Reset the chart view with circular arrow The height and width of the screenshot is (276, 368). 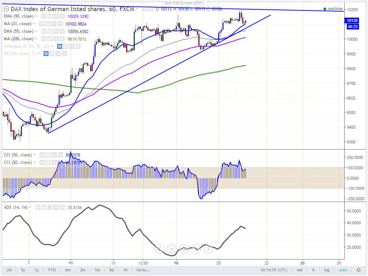(x=184, y=249)
